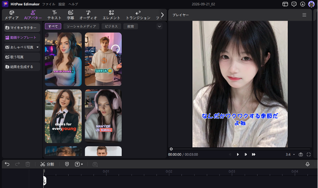Open the トランジション transitions tab

point(138,15)
